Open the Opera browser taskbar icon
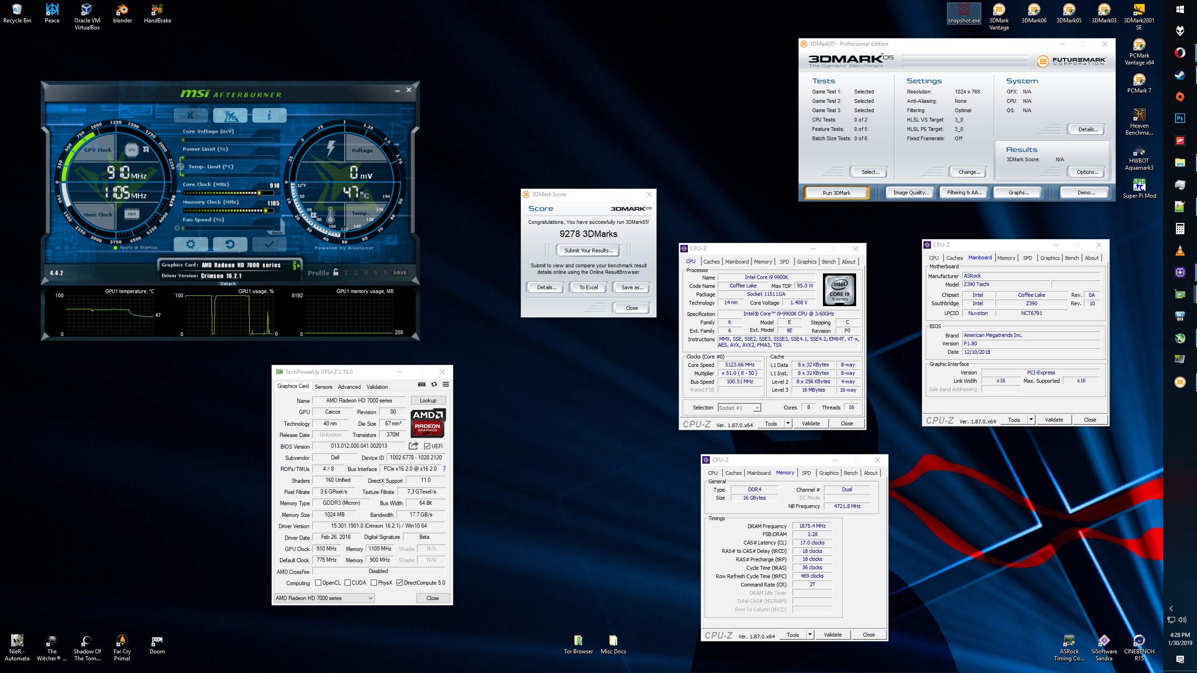This screenshot has height=673, width=1197. click(x=1180, y=53)
